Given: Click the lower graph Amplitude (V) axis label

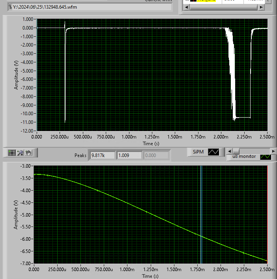Looking at the screenshot, I should click(16, 215).
